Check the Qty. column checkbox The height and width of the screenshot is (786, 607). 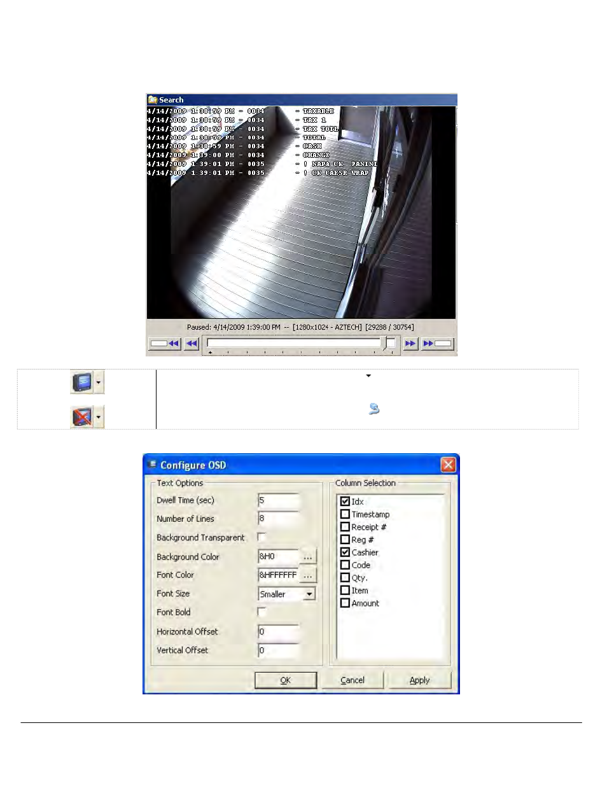[x=345, y=578]
